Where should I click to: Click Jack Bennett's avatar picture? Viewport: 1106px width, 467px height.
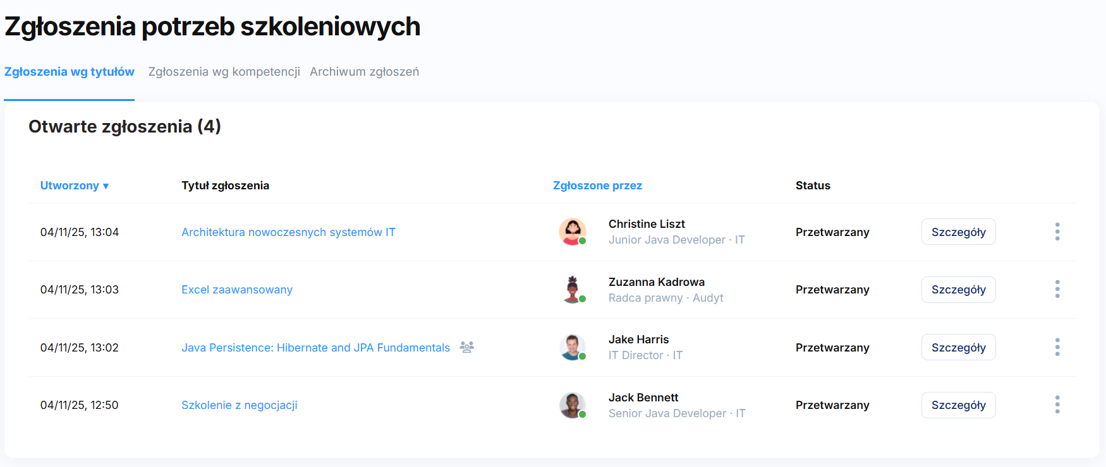[x=572, y=405]
